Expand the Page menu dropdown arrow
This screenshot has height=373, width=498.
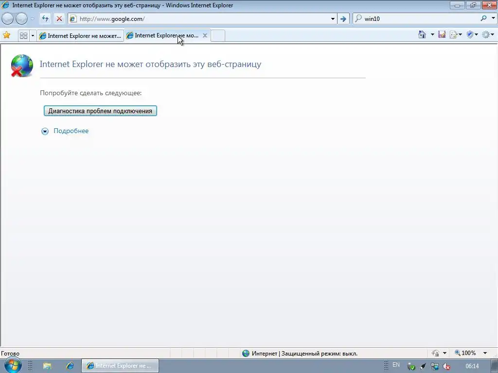pyautogui.click(x=460, y=34)
